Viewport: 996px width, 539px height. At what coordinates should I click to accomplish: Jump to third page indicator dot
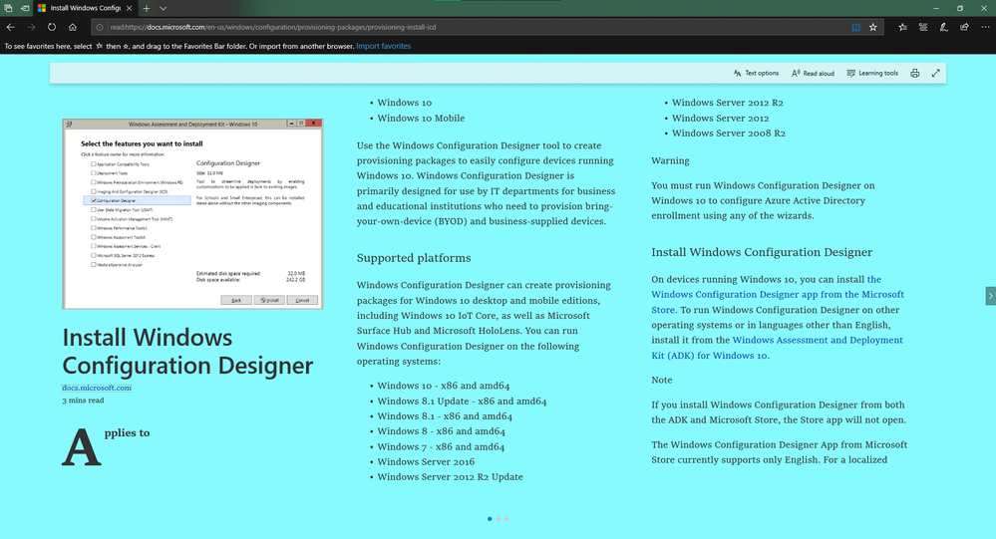click(506, 519)
